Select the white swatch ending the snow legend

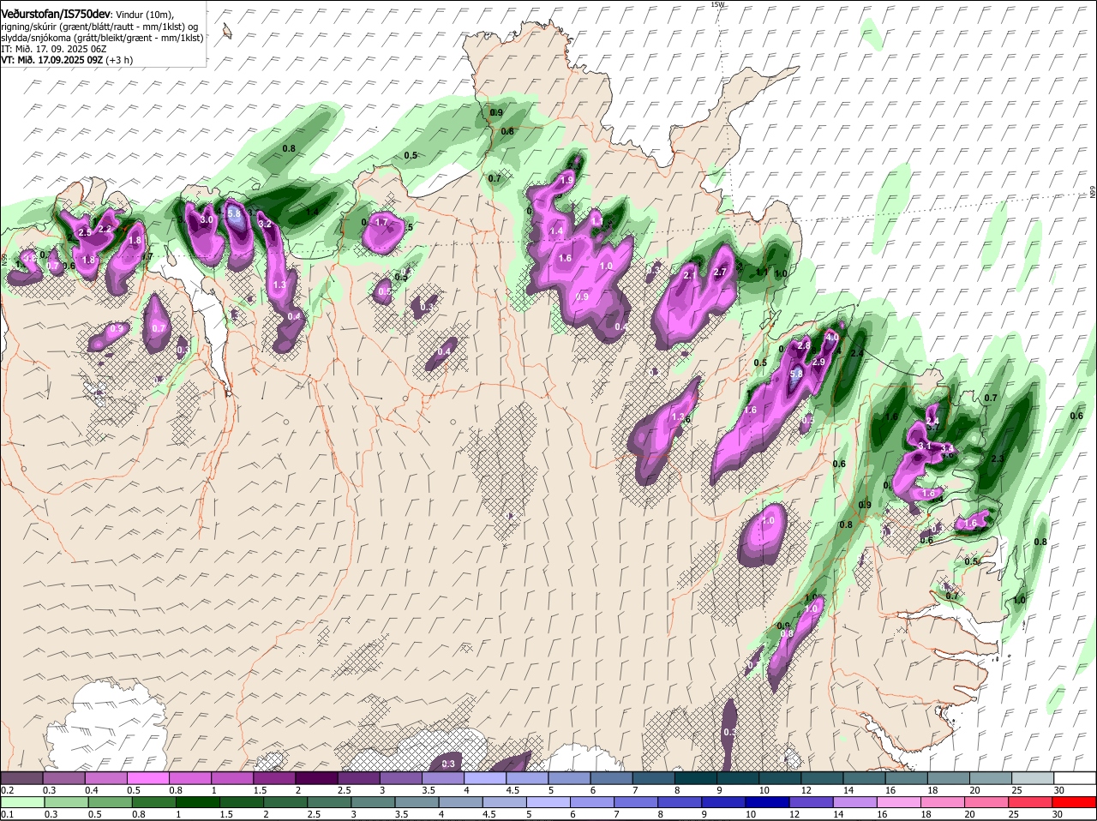click(x=1074, y=777)
